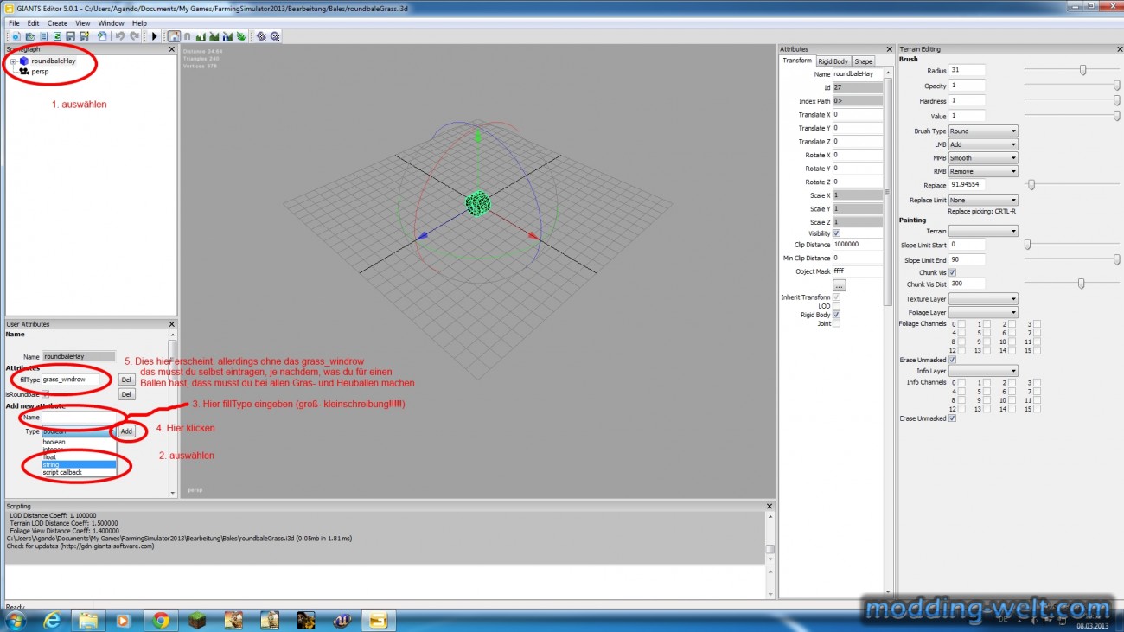
Task: Open the Replace Limit dropdown
Action: tap(983, 200)
